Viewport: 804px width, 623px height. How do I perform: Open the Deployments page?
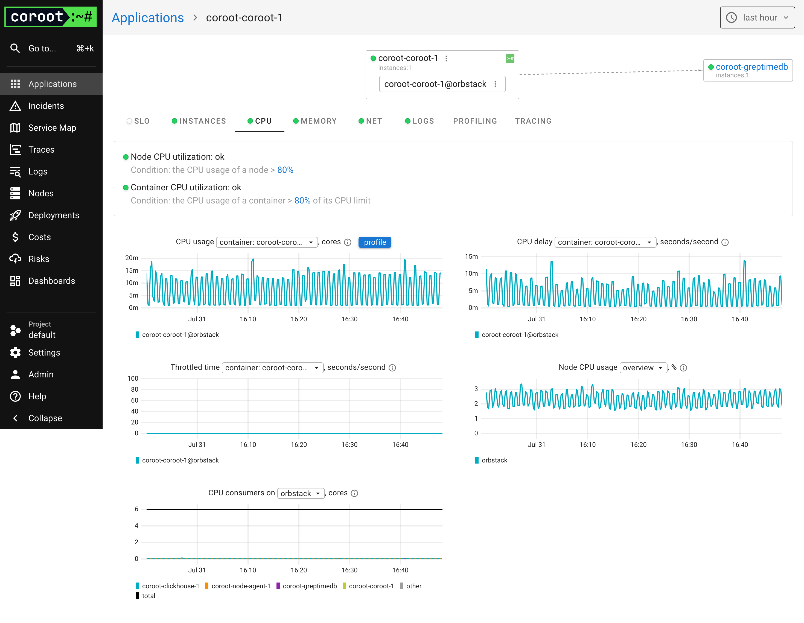[x=53, y=215]
